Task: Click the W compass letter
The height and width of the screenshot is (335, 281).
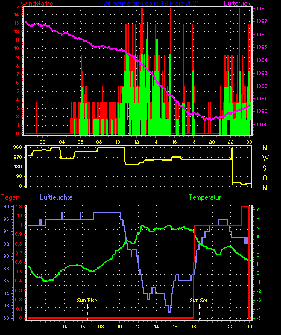Action: click(x=265, y=158)
